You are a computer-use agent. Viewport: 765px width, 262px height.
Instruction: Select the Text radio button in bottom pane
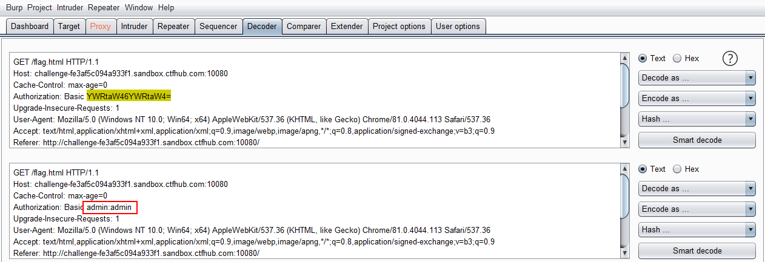(643, 169)
